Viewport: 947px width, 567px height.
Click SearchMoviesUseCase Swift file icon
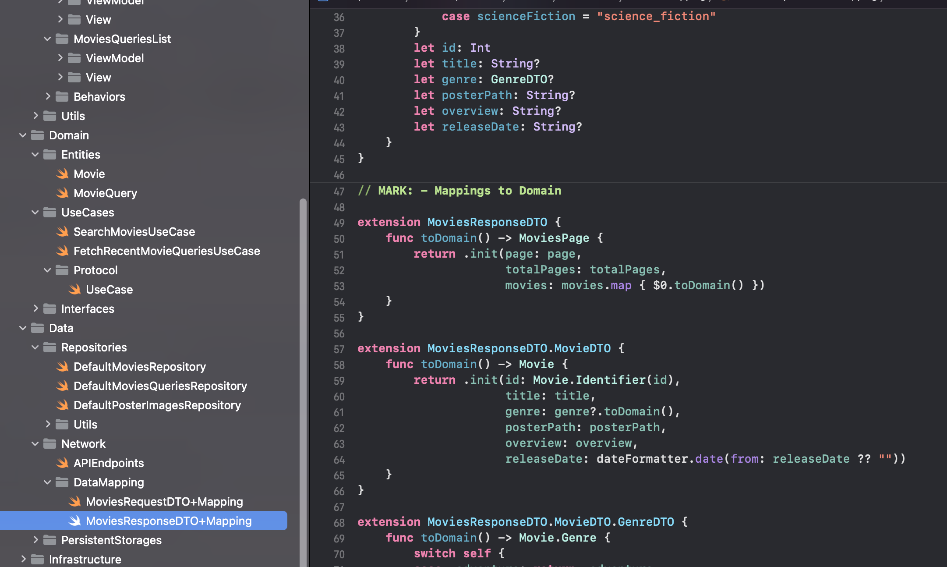tap(63, 232)
